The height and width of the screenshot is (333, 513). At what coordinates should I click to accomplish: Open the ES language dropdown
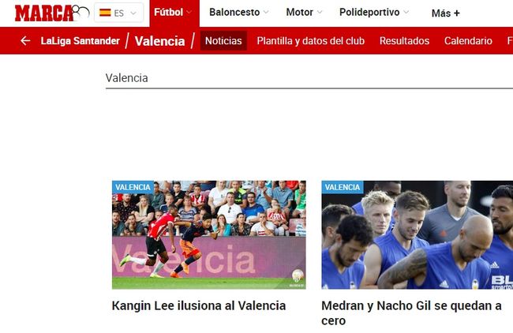pos(118,13)
